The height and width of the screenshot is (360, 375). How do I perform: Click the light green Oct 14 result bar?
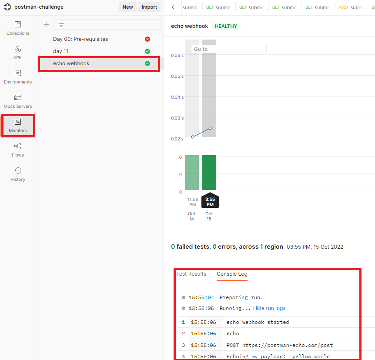click(x=192, y=173)
